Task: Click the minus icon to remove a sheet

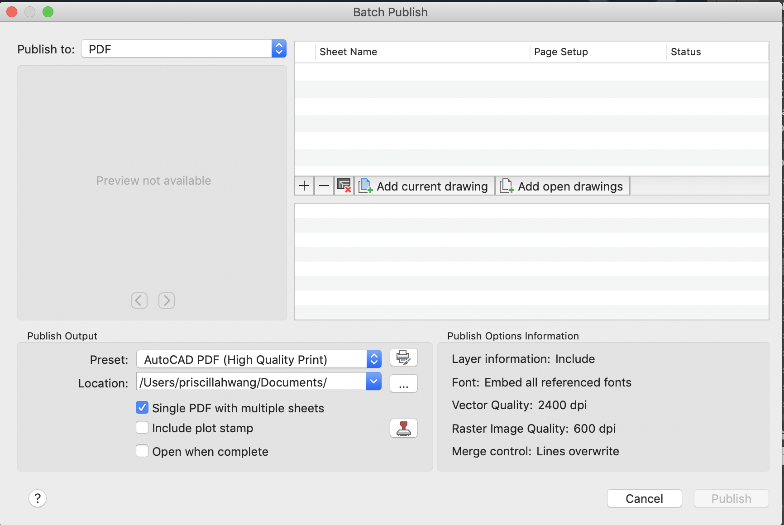Action: coord(324,186)
